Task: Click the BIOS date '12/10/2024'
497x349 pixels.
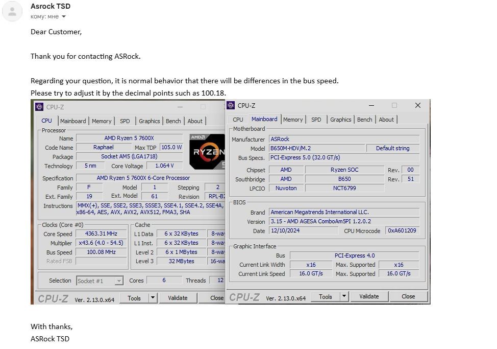Action: click(x=304, y=230)
